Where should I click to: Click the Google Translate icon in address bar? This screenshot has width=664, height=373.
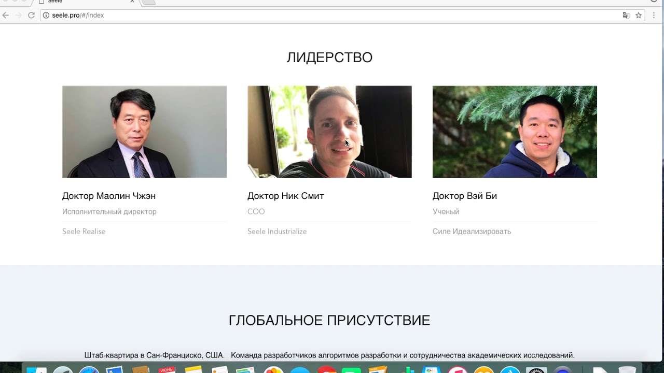pyautogui.click(x=626, y=15)
